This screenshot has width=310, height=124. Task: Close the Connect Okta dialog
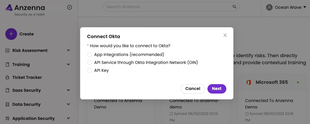tap(225, 35)
